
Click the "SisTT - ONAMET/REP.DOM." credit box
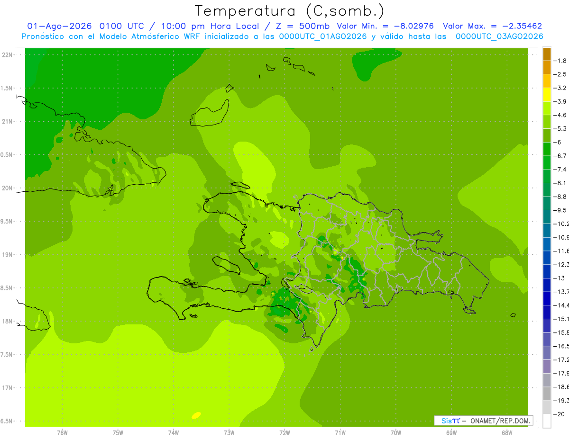coord(484,421)
